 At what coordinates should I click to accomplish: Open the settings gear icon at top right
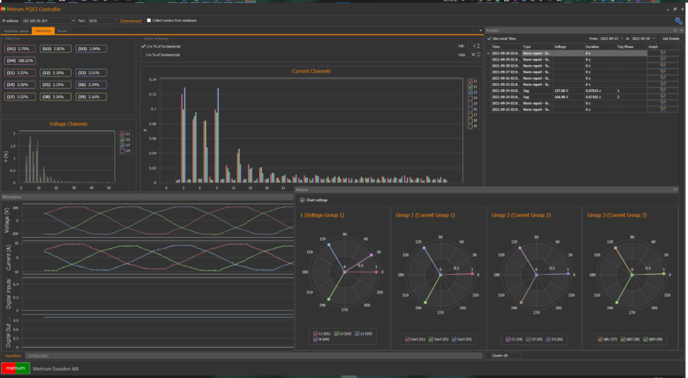click(x=678, y=21)
